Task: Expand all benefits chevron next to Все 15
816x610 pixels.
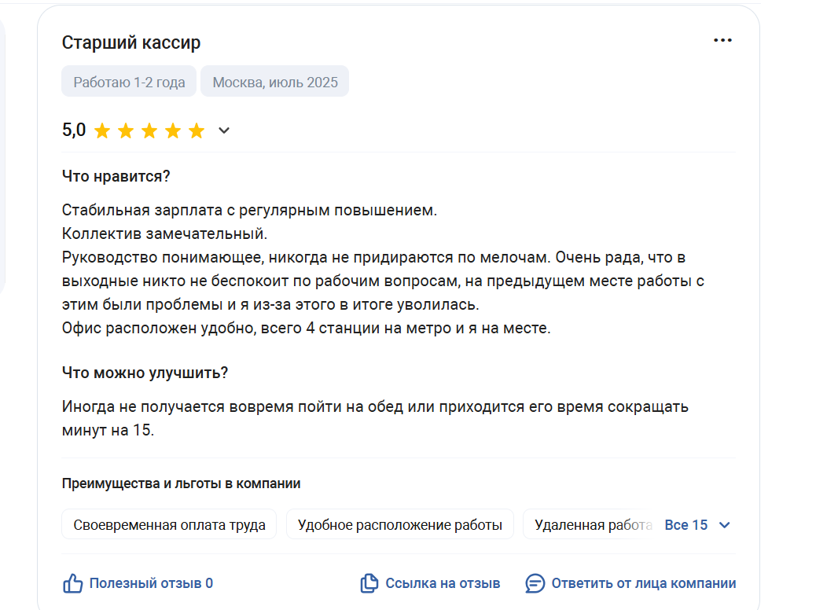Action: pyautogui.click(x=724, y=525)
